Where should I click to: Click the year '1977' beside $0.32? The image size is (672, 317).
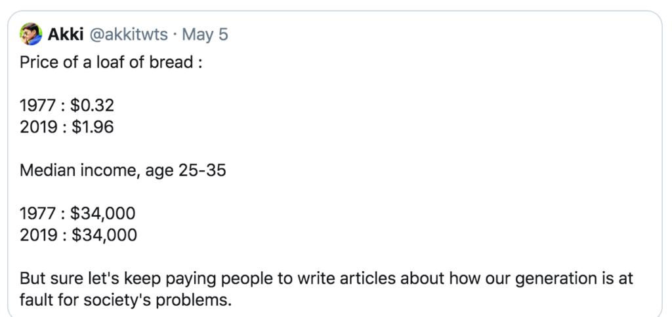pyautogui.click(x=37, y=105)
